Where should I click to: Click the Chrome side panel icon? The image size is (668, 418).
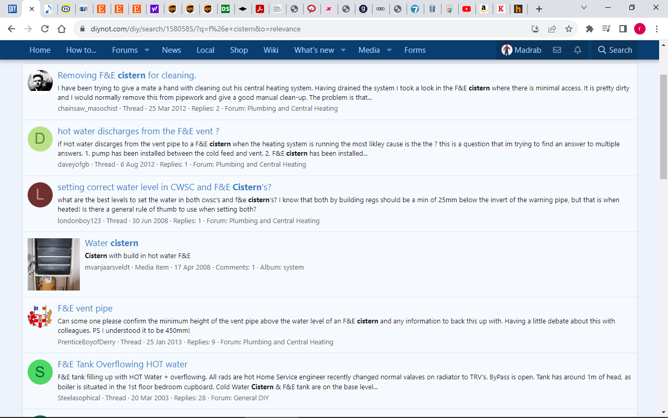623,29
